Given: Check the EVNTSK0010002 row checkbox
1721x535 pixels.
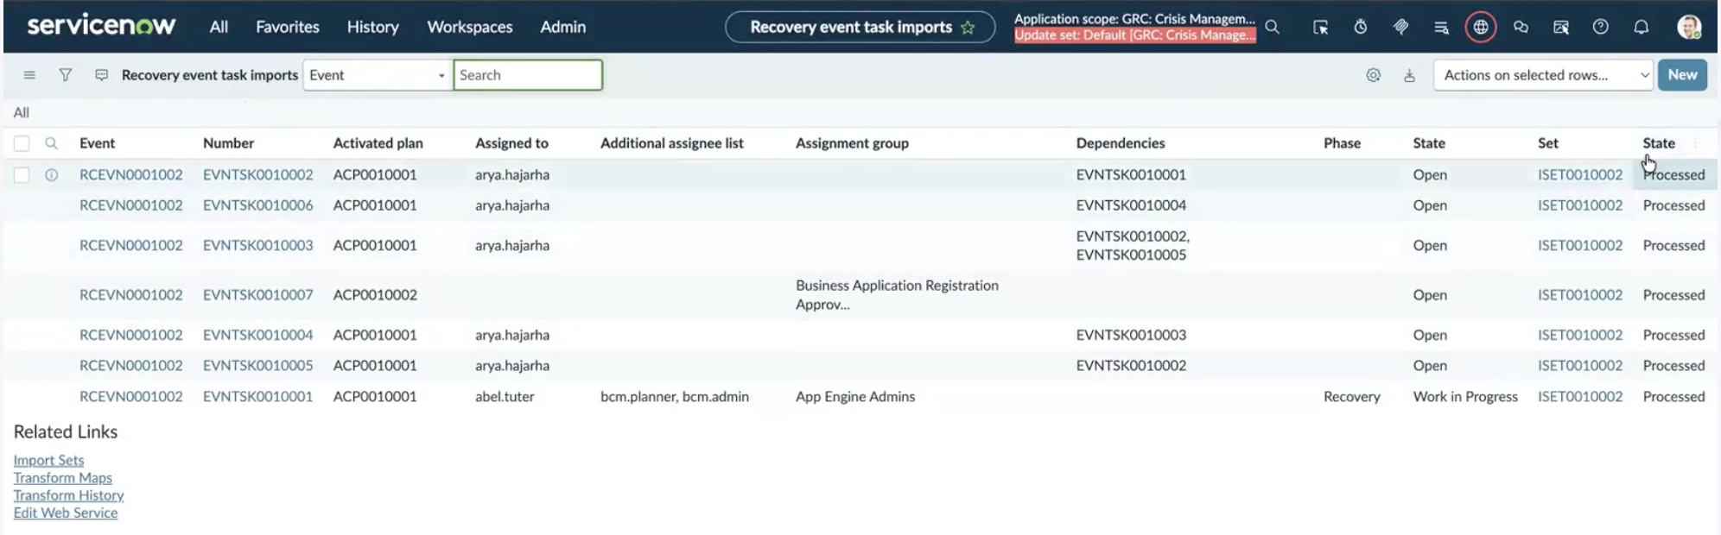Looking at the screenshot, I should click(22, 175).
